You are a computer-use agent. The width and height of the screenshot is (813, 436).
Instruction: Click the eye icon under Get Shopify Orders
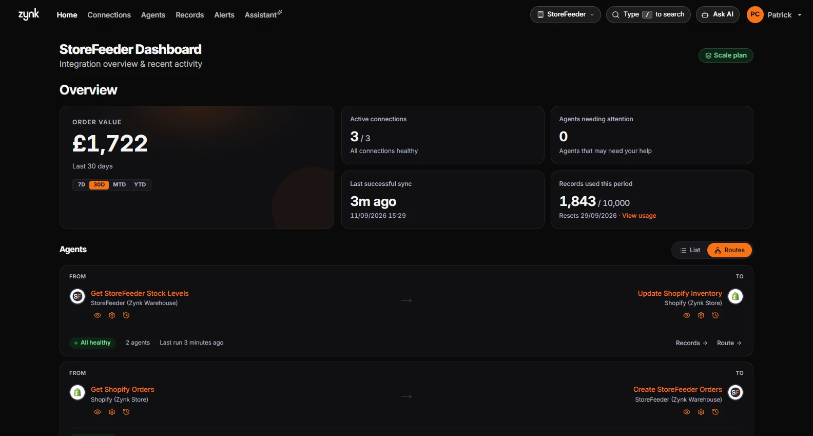click(98, 412)
